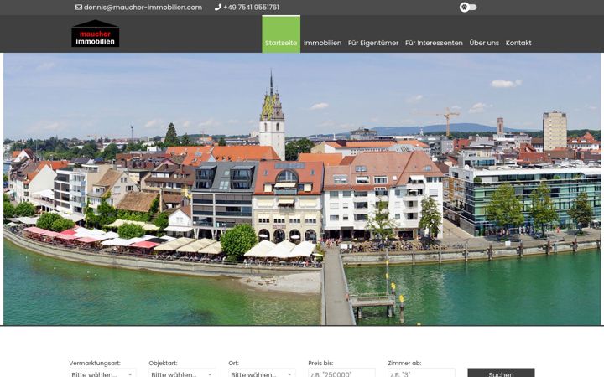Expand the Ort dropdown
Screen dimensions: 604x377
tap(262, 373)
